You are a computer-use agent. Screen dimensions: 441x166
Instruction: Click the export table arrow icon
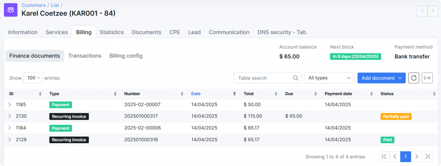pyautogui.click(x=427, y=78)
